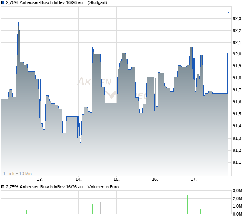
Task: Click the gray volume legend square
Action: (x=3, y=187)
